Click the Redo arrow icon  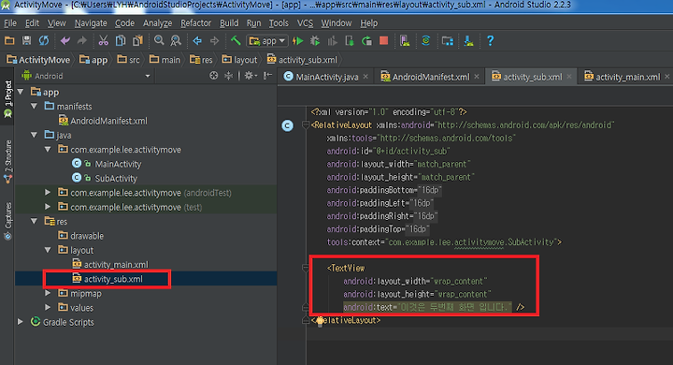click(82, 41)
